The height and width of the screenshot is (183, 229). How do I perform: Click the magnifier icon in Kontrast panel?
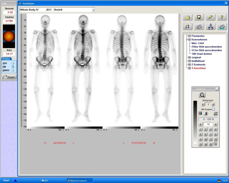[202, 95]
